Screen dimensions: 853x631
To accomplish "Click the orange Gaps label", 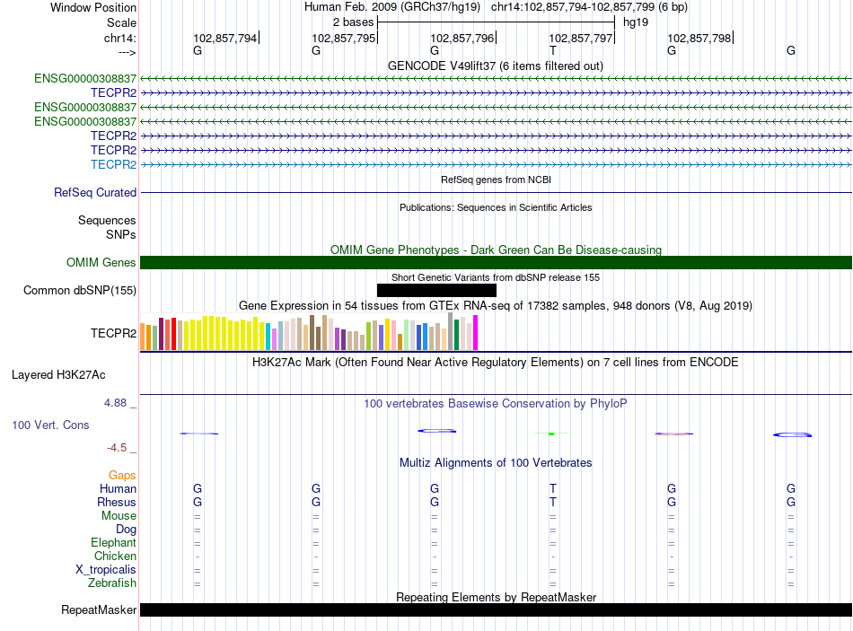I will [122, 476].
